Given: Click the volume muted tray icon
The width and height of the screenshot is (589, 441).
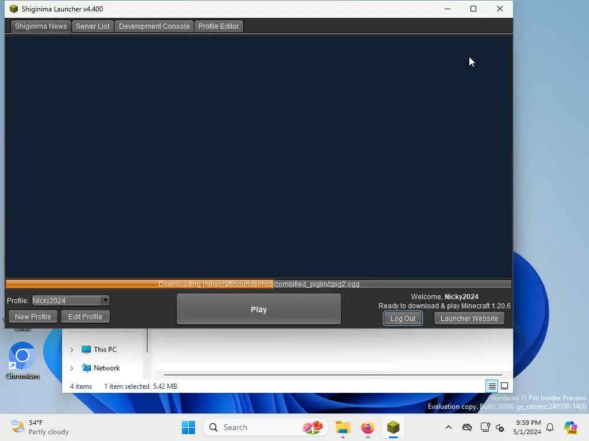Looking at the screenshot, I should click(x=500, y=427).
